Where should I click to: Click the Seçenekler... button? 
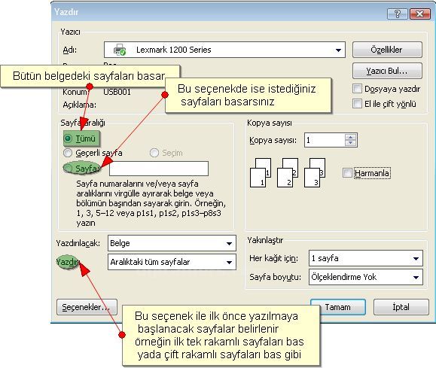[87, 307]
